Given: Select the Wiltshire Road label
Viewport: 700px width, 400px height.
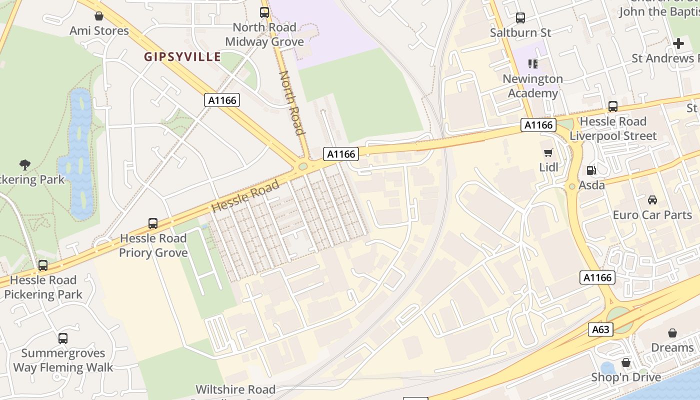Looking at the screenshot, I should [235, 389].
